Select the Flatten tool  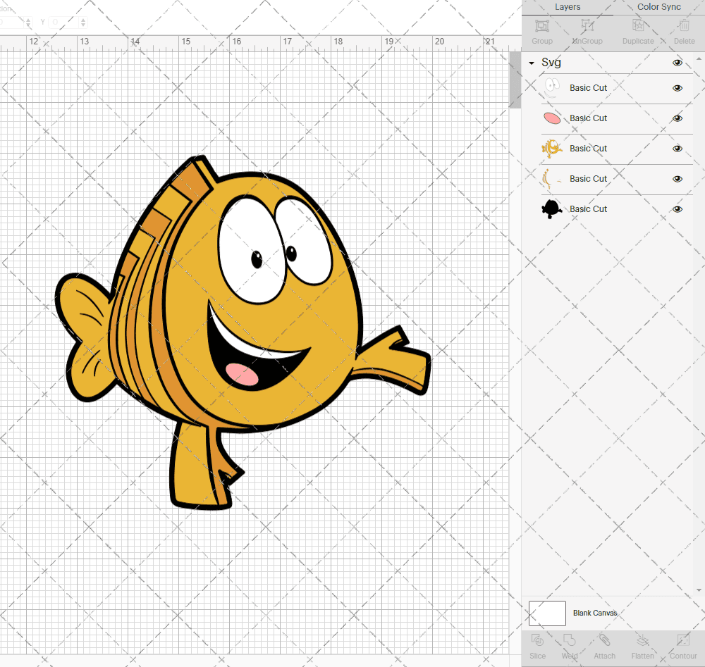(x=642, y=640)
